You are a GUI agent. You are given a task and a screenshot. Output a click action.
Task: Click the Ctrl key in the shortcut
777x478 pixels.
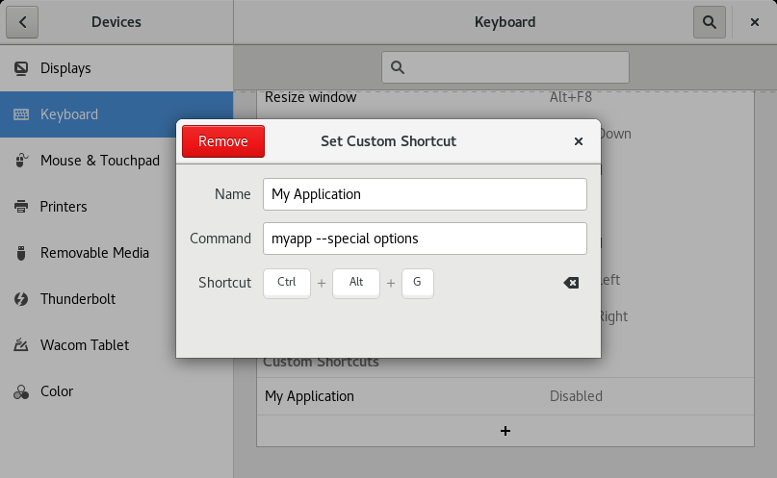[x=286, y=283]
